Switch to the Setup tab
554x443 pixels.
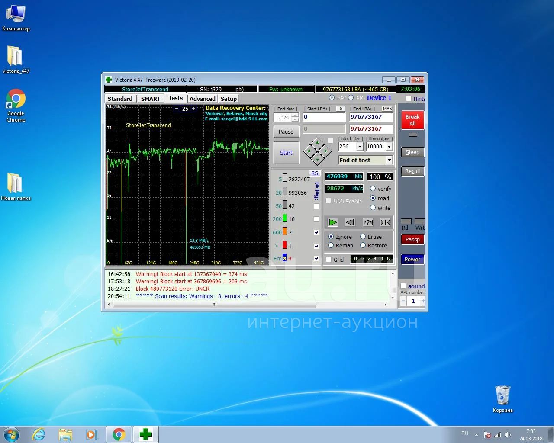pos(229,99)
